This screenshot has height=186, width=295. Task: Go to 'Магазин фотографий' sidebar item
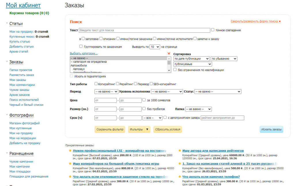click(x=24, y=123)
